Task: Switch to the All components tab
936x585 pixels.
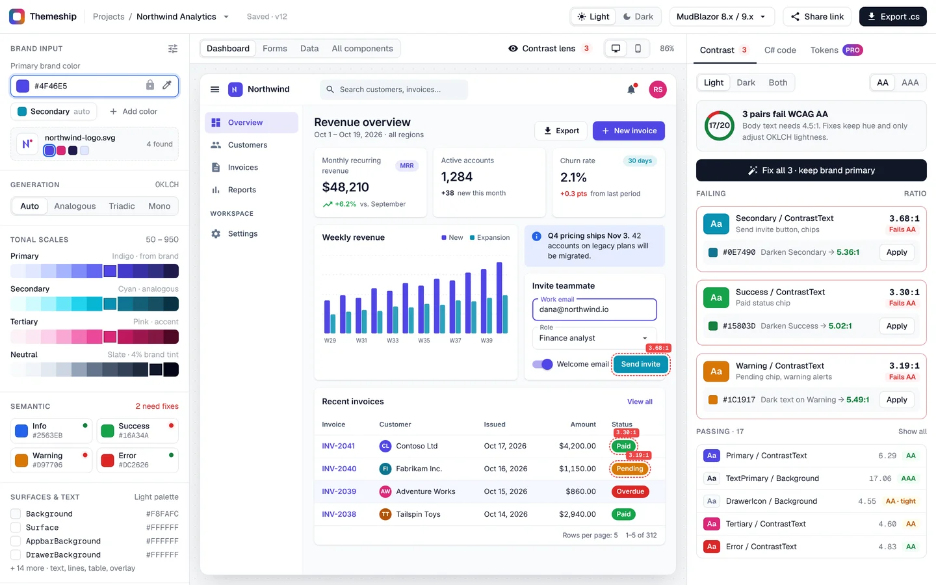Action: [x=362, y=49]
